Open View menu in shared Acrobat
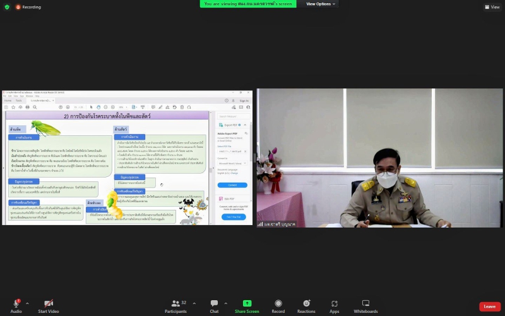Viewport: 505px width, 316px height. click(x=15, y=96)
